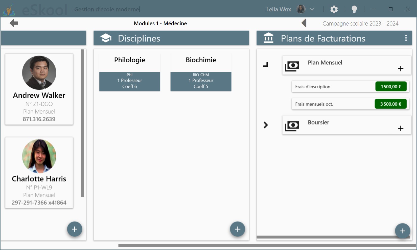Add fee item to Plan Mensuel

pyautogui.click(x=401, y=68)
